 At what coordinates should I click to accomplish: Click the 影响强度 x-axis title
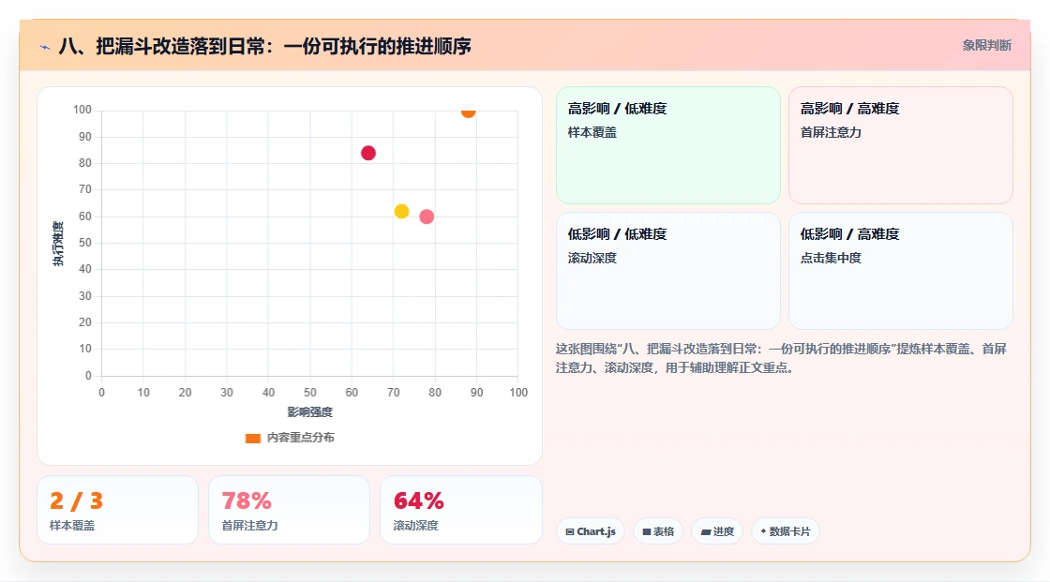309,411
